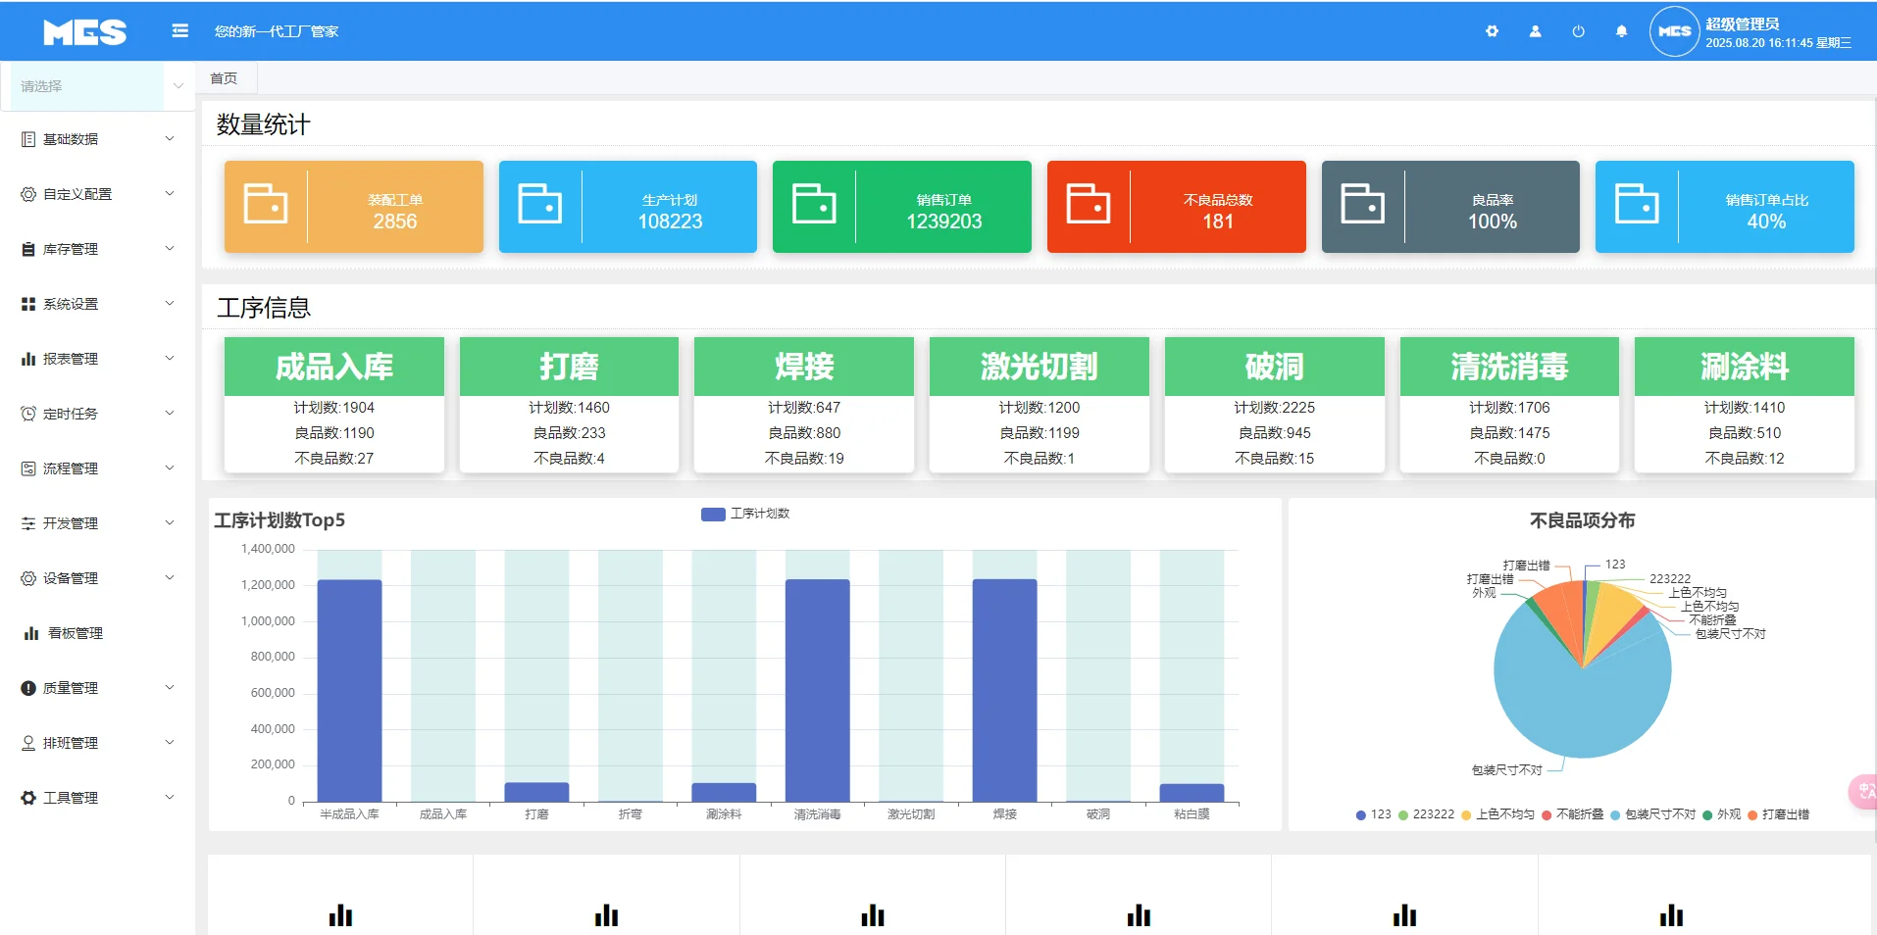The height and width of the screenshot is (935, 1877).
Task: Click the 焊接 process card header
Action: tap(804, 367)
